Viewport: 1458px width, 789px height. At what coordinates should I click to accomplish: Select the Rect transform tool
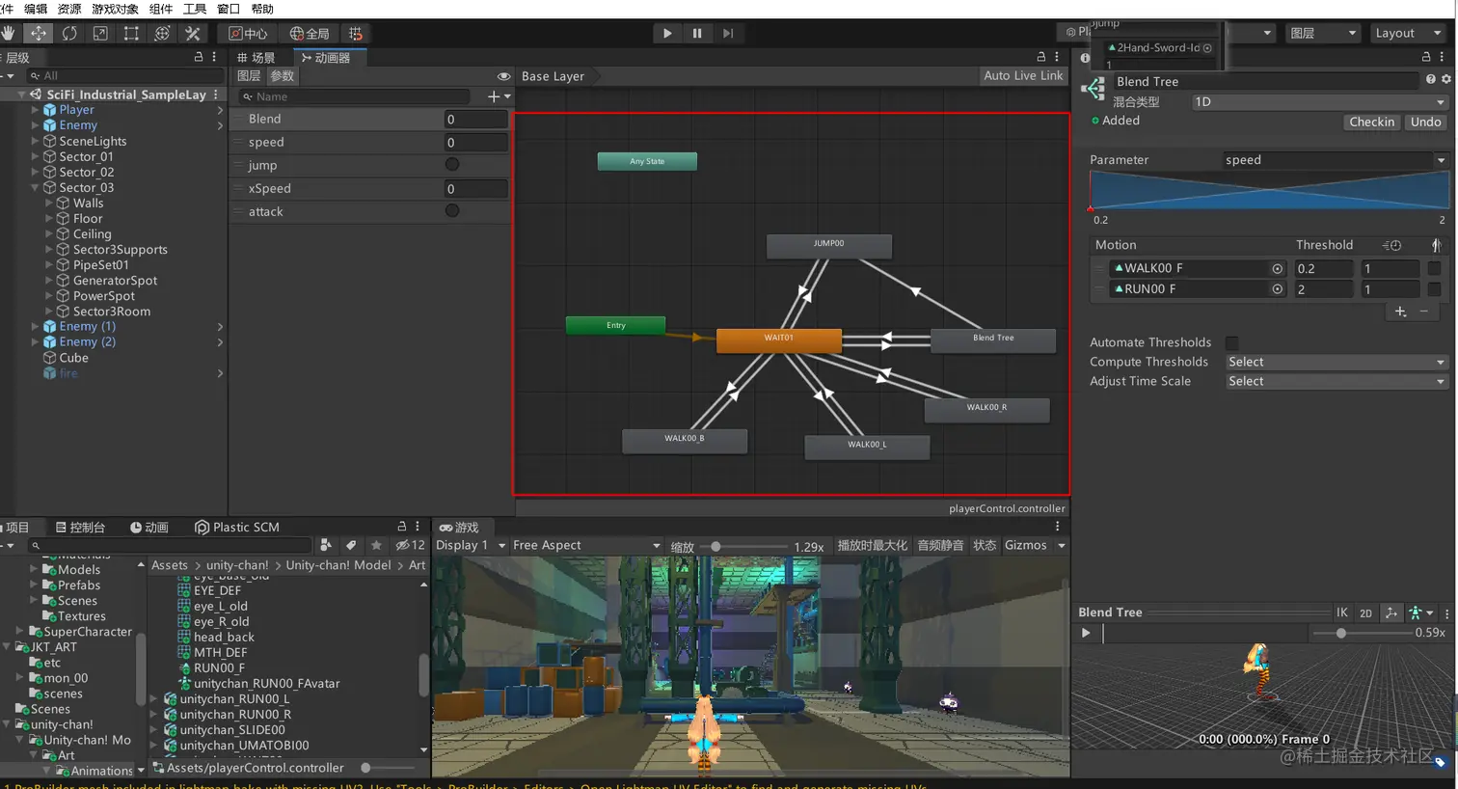click(x=131, y=33)
